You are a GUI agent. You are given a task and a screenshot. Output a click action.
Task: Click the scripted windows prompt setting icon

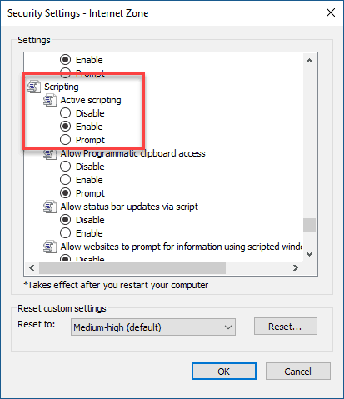click(x=50, y=247)
